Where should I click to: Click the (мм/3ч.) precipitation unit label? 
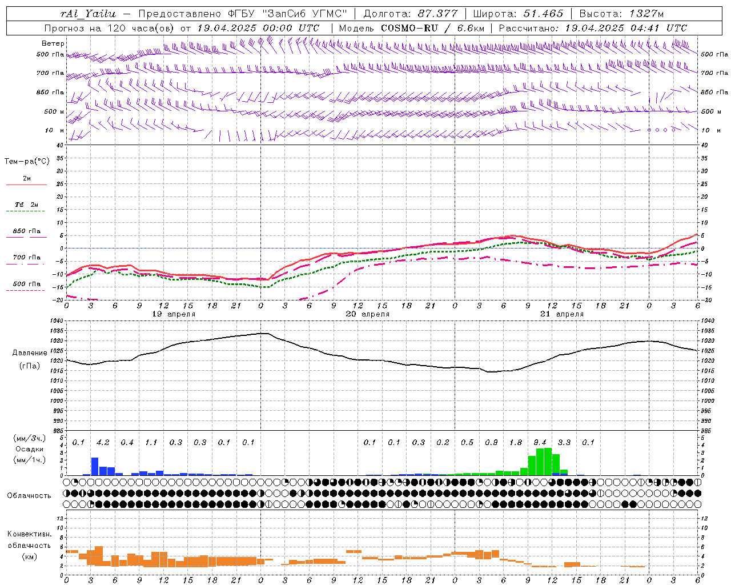pyautogui.click(x=30, y=438)
